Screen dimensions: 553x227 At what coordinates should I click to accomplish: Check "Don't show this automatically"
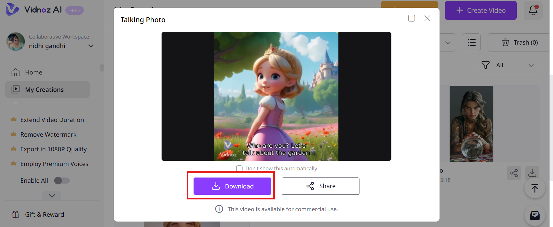tap(239, 169)
